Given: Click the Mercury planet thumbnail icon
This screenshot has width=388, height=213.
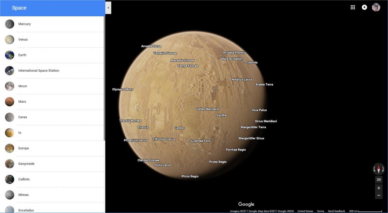Looking at the screenshot, I should [9, 24].
